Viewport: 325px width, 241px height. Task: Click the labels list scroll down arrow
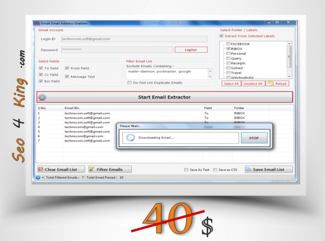coord(290,76)
